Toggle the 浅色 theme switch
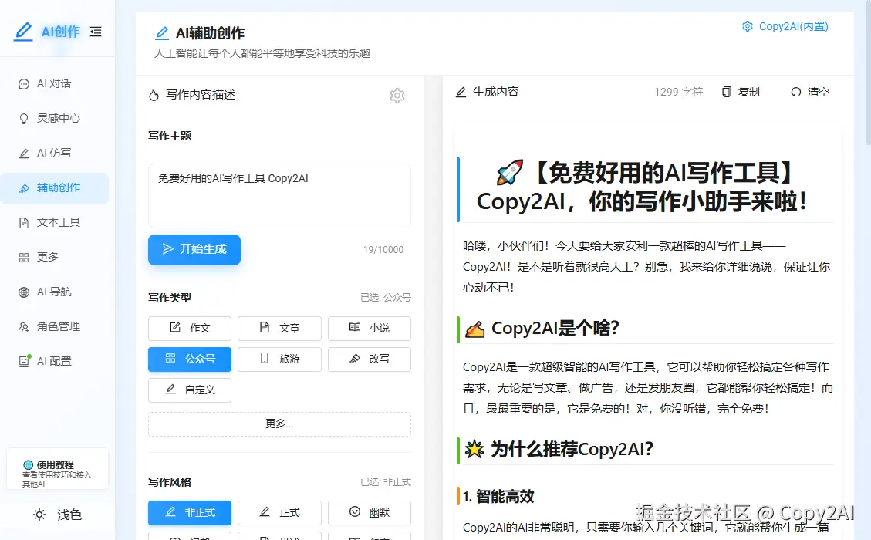Image resolution: width=871 pixels, height=540 pixels. click(57, 515)
